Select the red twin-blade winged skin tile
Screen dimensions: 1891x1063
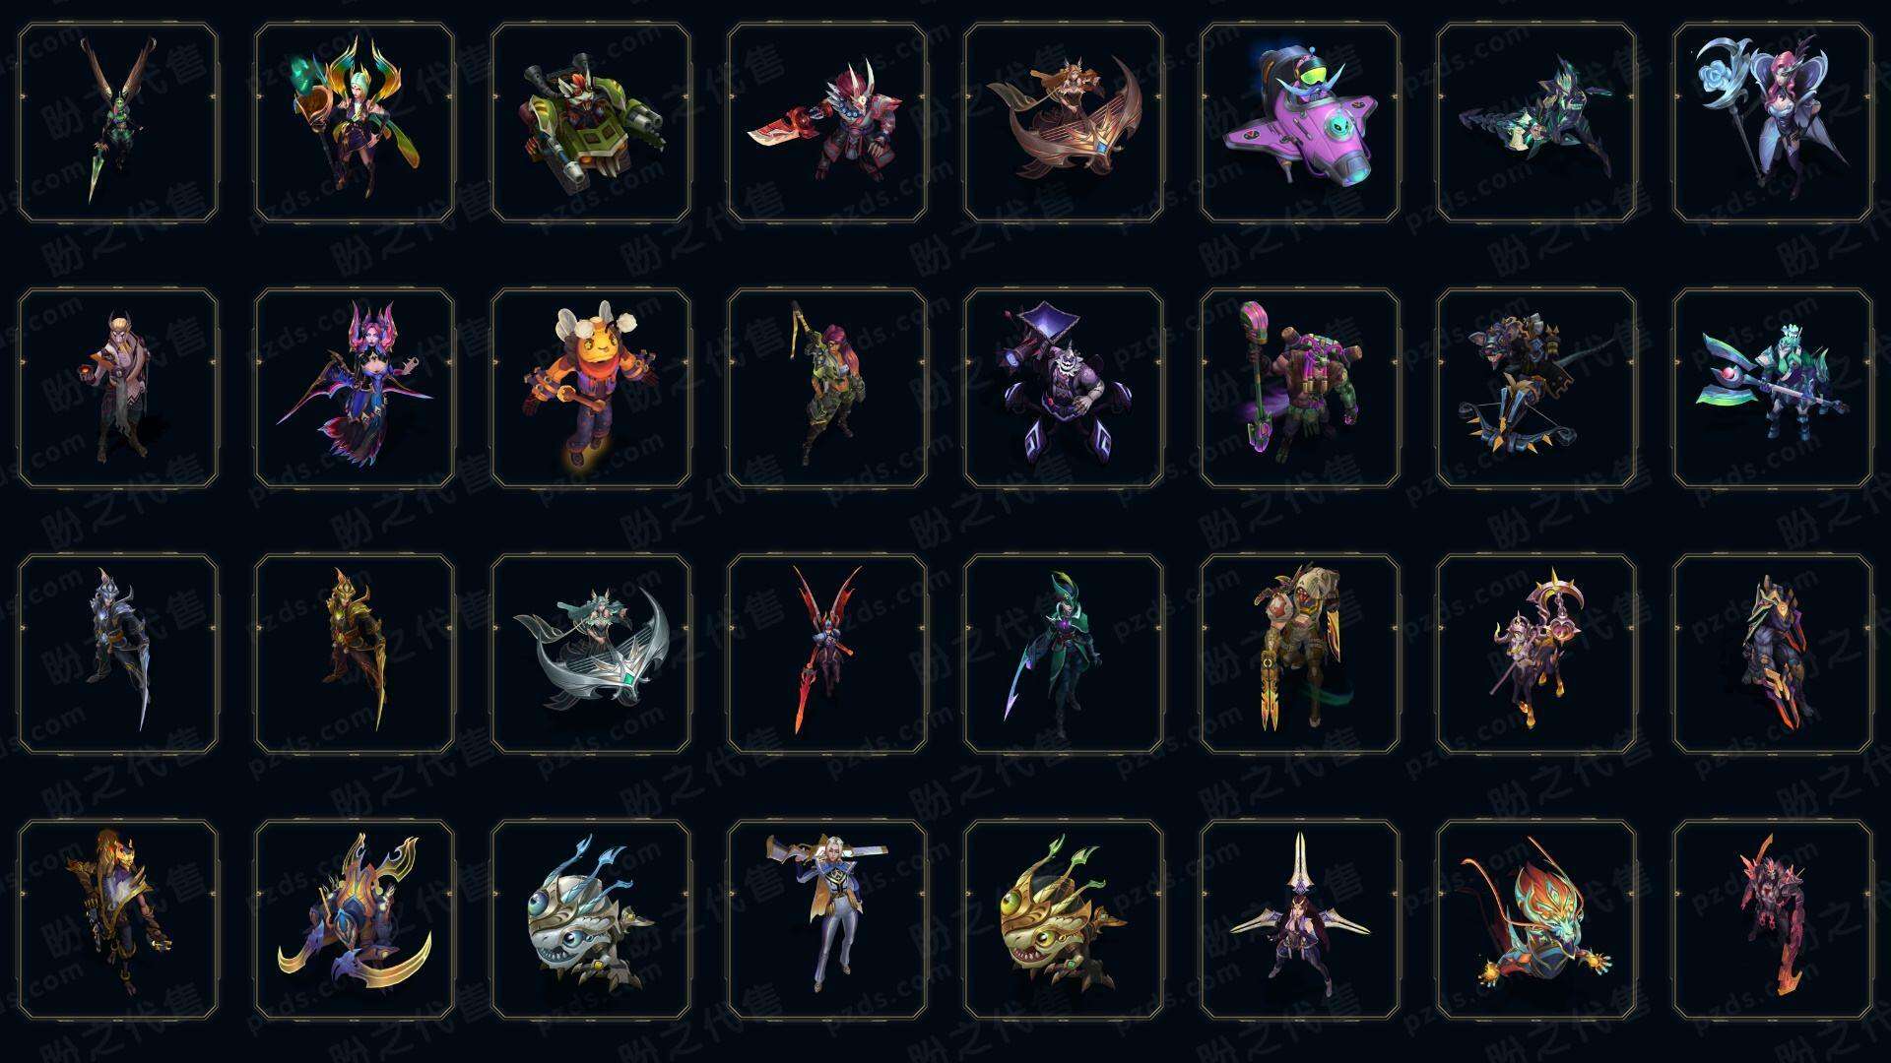827,654
